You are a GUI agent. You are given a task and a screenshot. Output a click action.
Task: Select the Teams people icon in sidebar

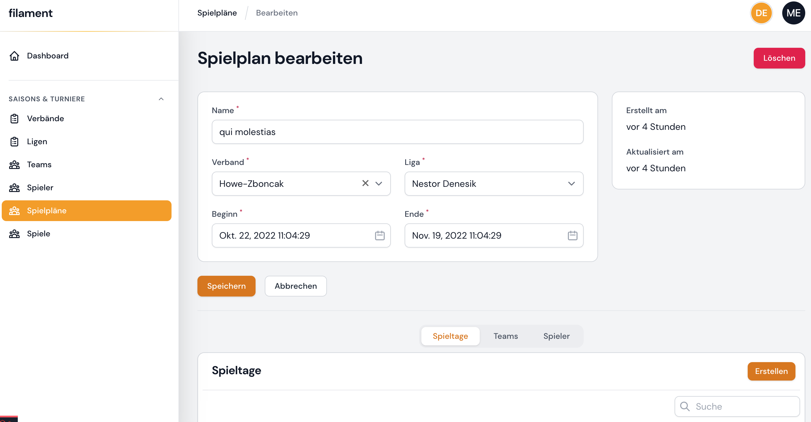14,164
